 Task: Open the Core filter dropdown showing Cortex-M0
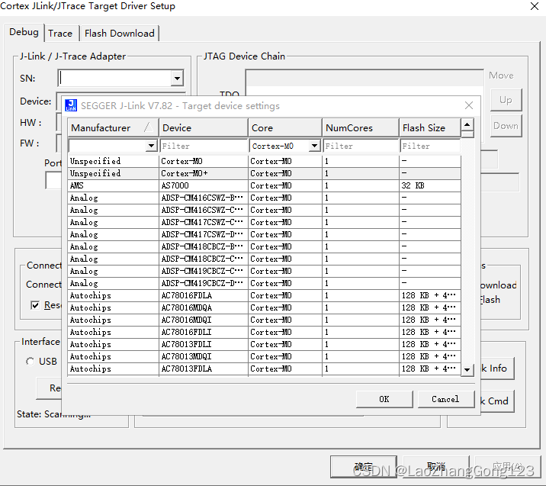click(314, 146)
